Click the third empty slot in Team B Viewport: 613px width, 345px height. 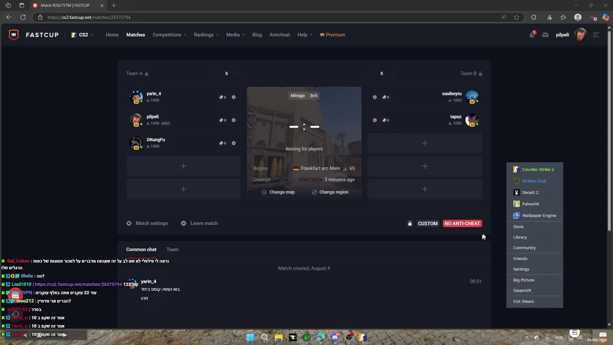pos(425,189)
